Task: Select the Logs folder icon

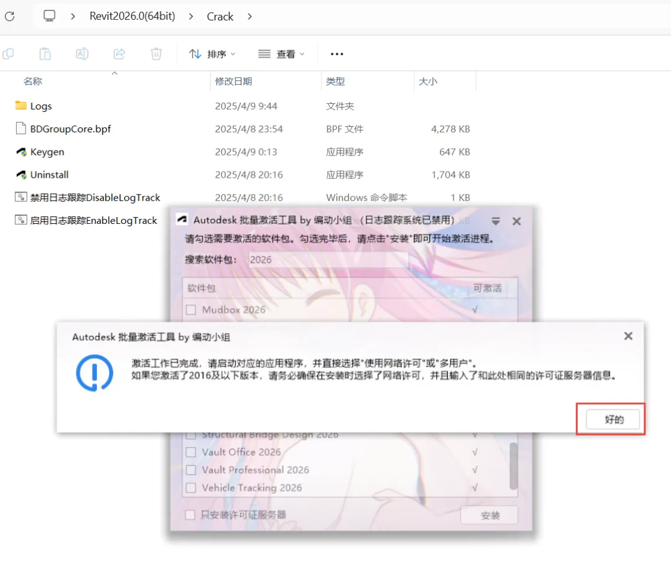Action: 21,105
